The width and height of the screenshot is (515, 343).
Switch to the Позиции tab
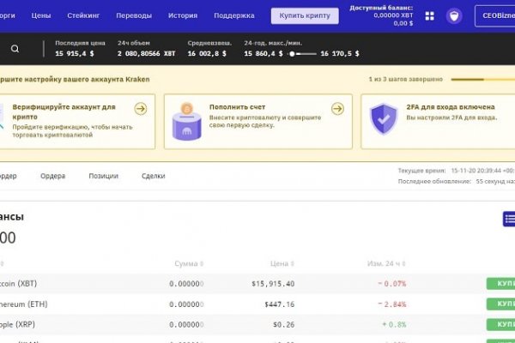[x=103, y=176]
